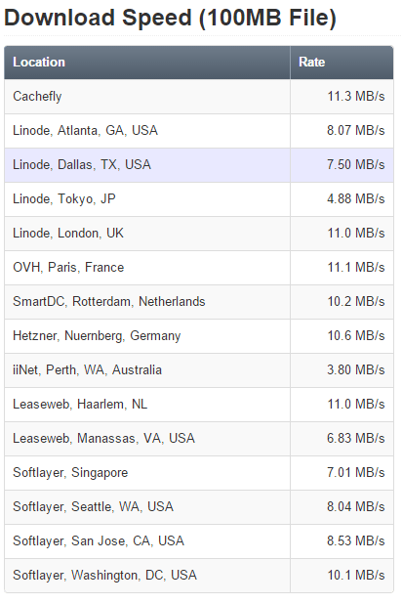Click the 11.3 MB/s rate value
The height and width of the screenshot is (604, 402).
[x=356, y=97]
